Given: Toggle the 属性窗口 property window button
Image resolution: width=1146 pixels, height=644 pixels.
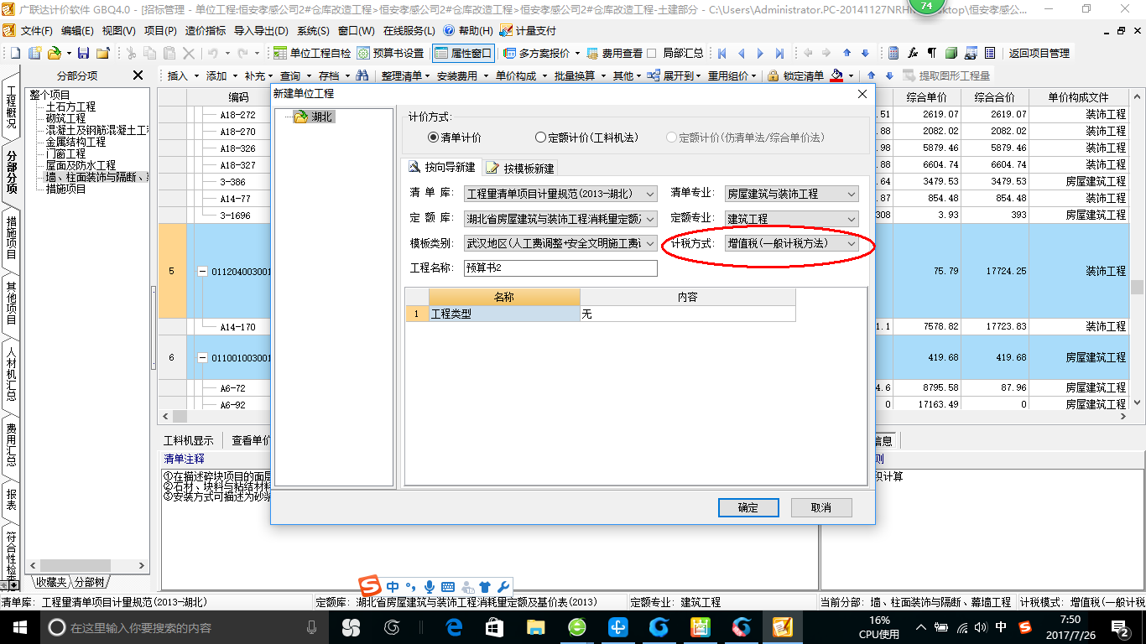Looking at the screenshot, I should (x=463, y=53).
